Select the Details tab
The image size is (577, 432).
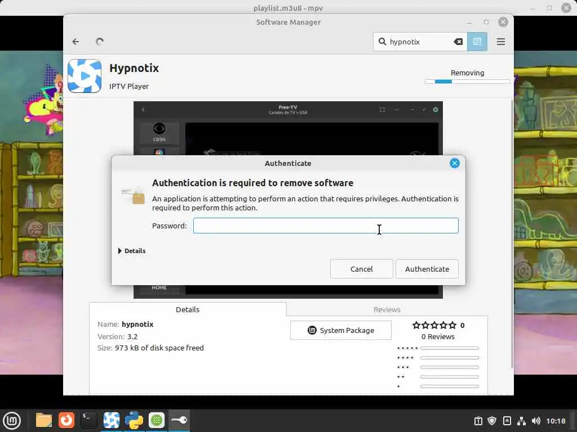188,309
